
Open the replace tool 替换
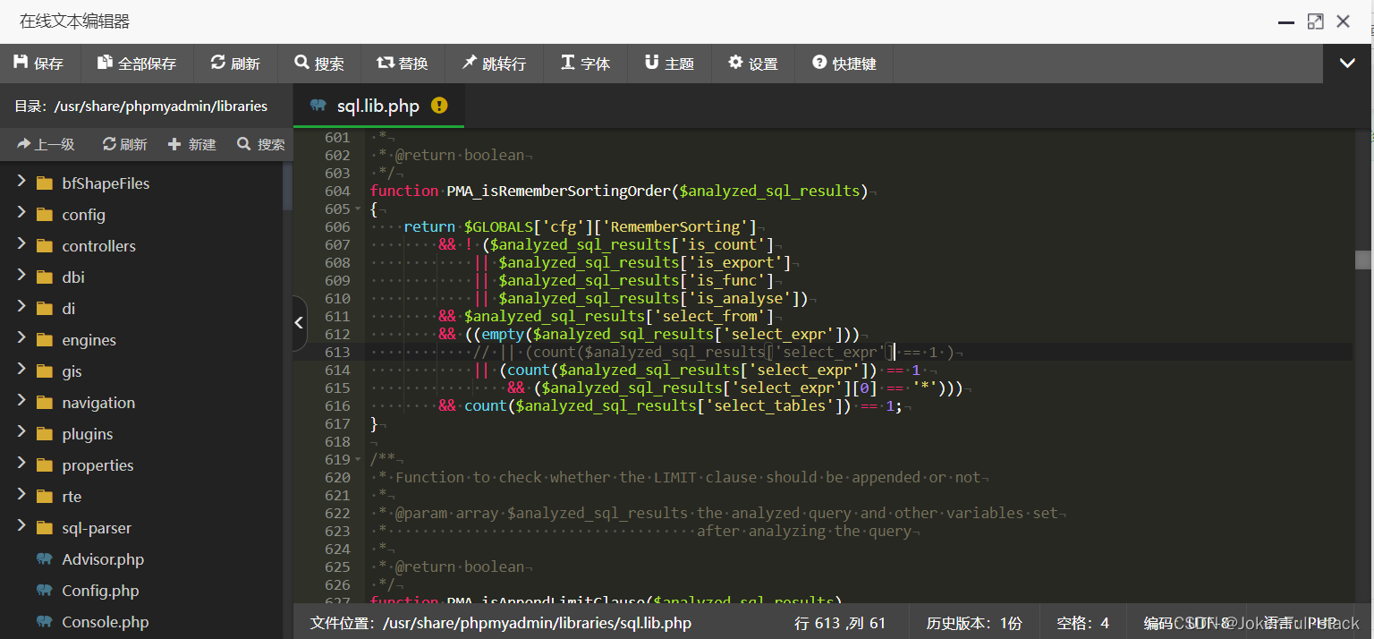coord(403,63)
